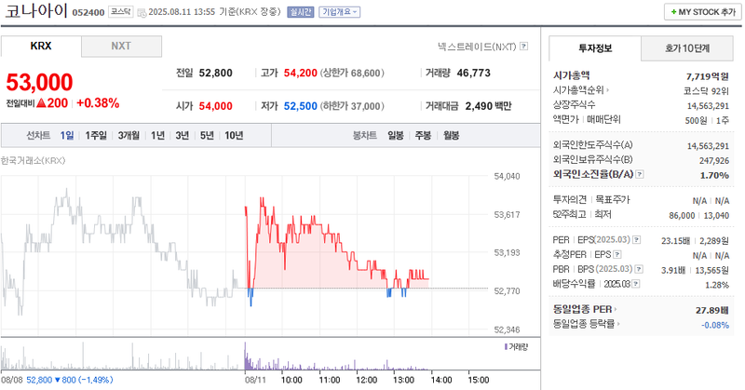Switch to the NXT tab

(x=121, y=47)
